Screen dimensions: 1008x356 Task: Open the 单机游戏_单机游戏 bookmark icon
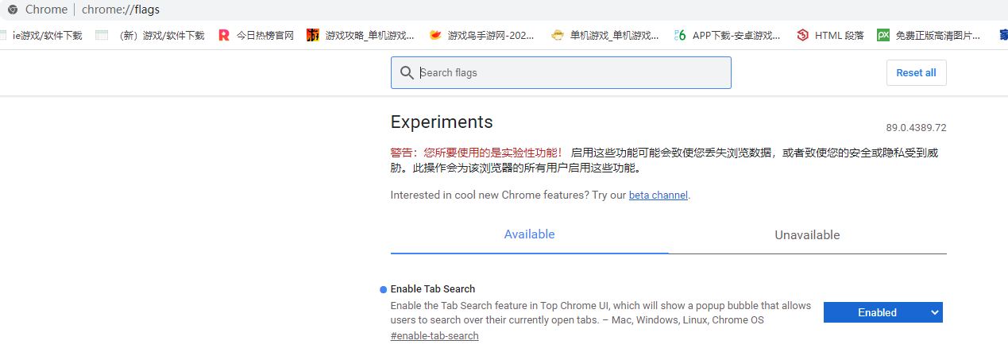[558, 35]
